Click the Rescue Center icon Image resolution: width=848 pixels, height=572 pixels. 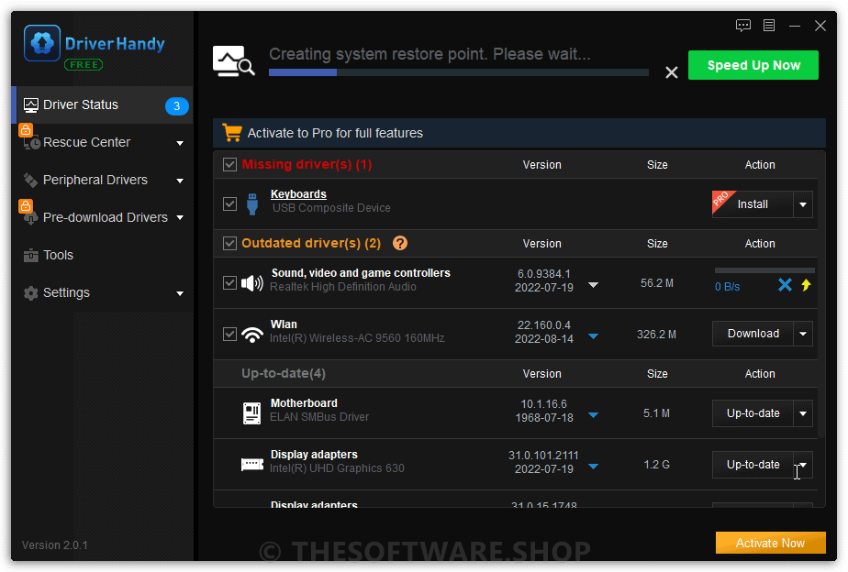click(x=31, y=143)
